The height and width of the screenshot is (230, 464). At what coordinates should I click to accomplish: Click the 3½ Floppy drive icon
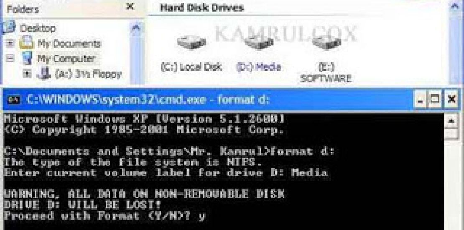point(44,74)
